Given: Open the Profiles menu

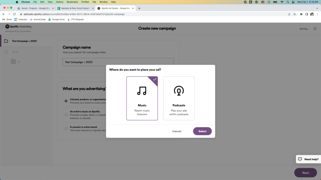Looking at the screenshot, I should [x=85, y=2].
